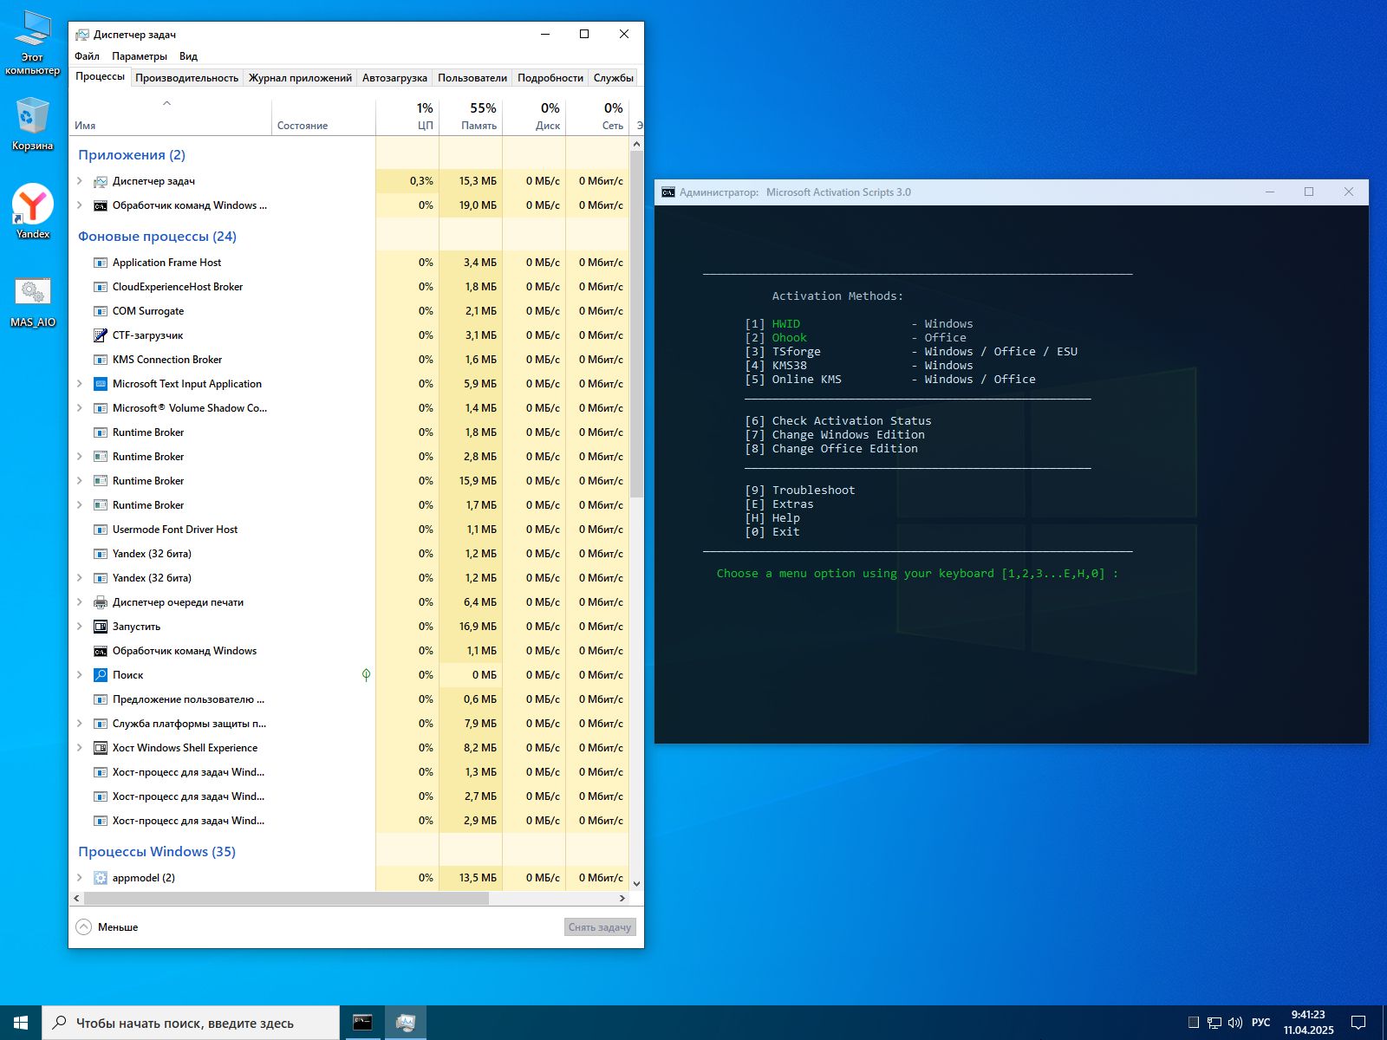Click the Microsoft Text Input Application icon

pyautogui.click(x=101, y=384)
